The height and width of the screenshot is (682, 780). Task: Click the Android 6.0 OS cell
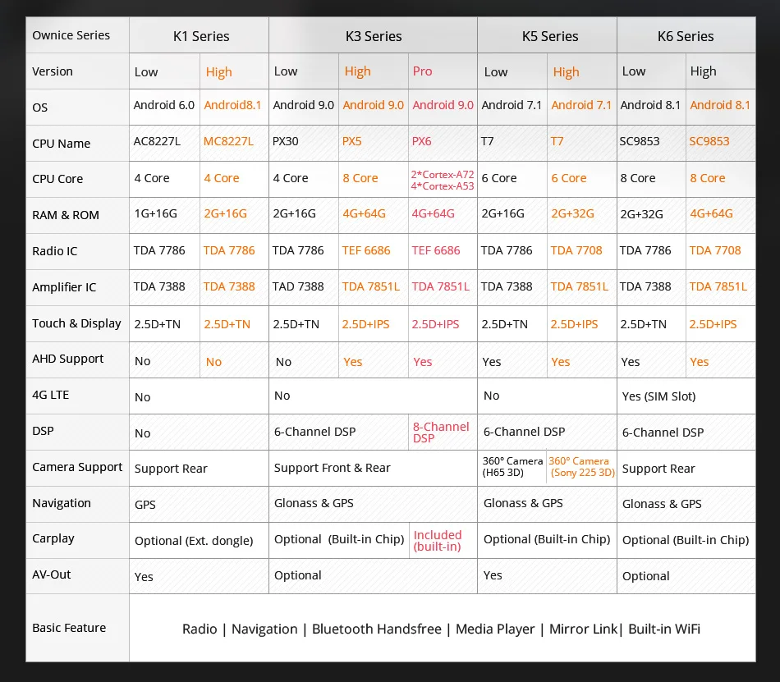click(x=164, y=107)
